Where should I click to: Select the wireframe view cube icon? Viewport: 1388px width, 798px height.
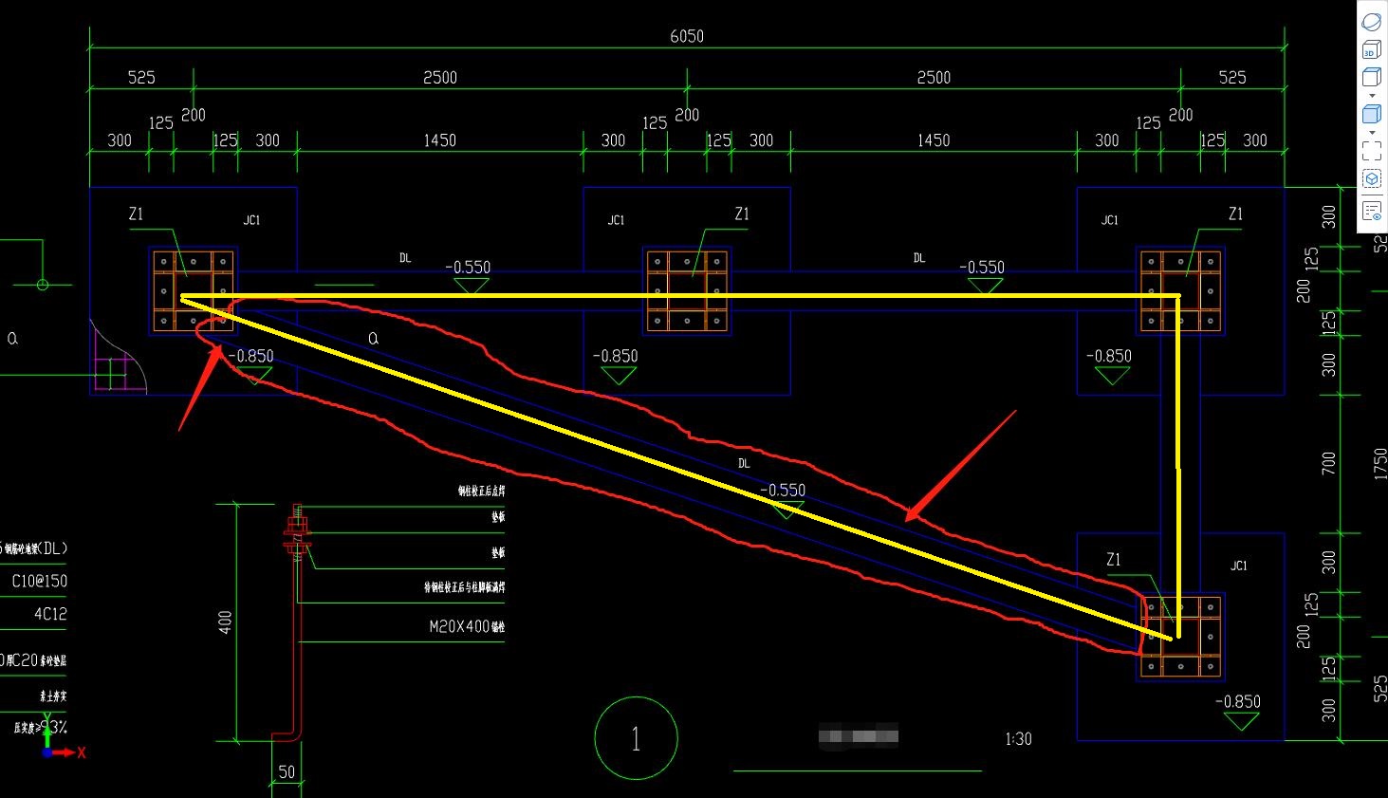coord(1372,77)
